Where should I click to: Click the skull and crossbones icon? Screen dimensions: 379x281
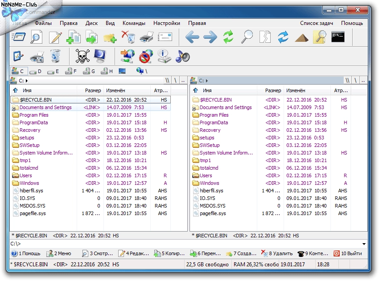point(82,56)
